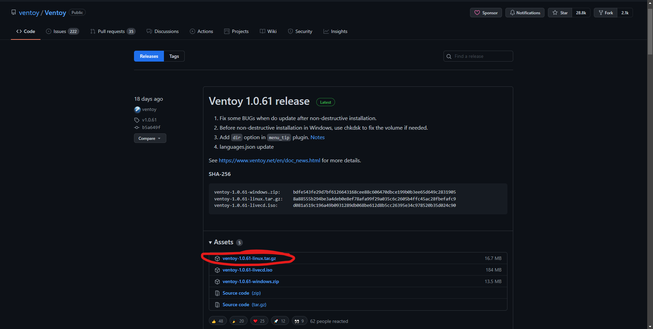The image size is (653, 329).
Task: Toggle the eyes reaction (9)
Action: click(x=300, y=321)
